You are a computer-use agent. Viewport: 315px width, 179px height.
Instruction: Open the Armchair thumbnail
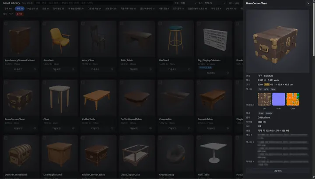point(59,39)
